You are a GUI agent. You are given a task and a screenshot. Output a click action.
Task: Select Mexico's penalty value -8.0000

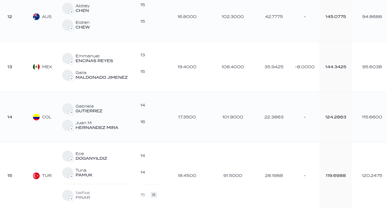point(304,67)
